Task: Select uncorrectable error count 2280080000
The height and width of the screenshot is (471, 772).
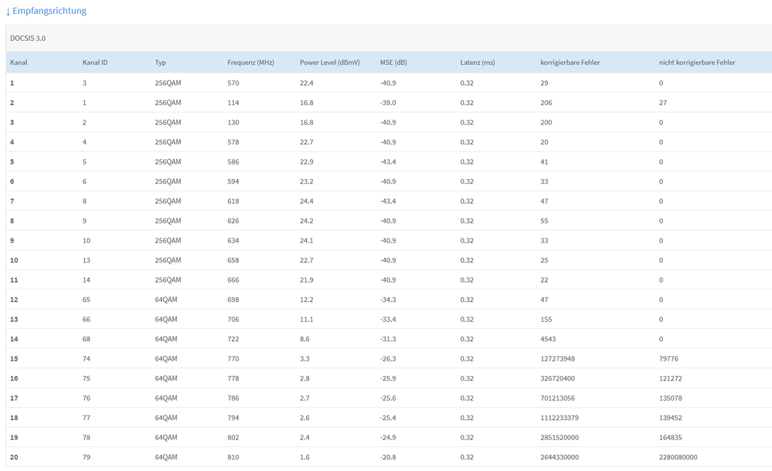Action: [678, 457]
